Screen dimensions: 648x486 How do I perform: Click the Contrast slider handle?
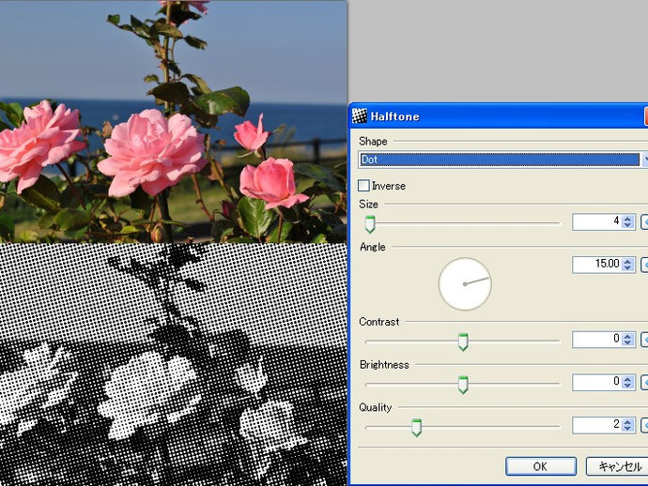pos(463,342)
